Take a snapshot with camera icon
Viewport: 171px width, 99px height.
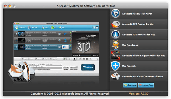click(x=84, y=59)
